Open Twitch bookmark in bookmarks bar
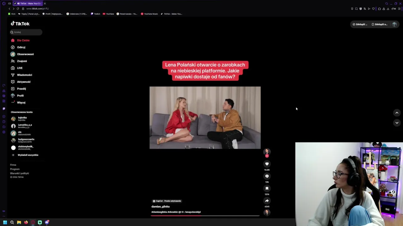 95,14
